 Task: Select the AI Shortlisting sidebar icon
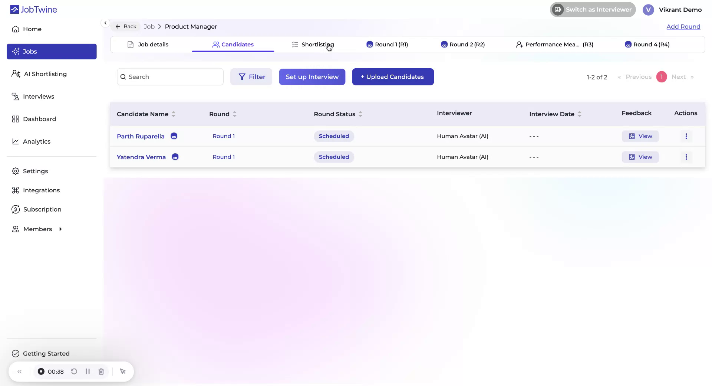coord(16,73)
